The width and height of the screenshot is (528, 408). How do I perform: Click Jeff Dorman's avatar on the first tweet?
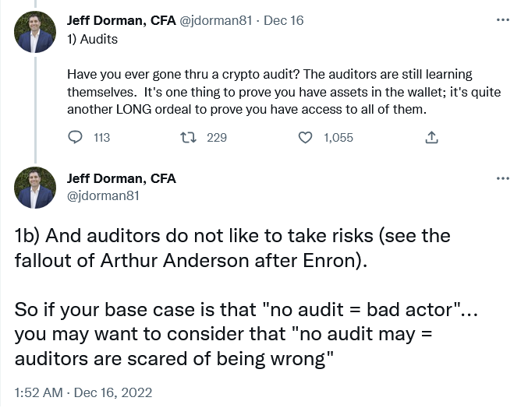(x=35, y=32)
